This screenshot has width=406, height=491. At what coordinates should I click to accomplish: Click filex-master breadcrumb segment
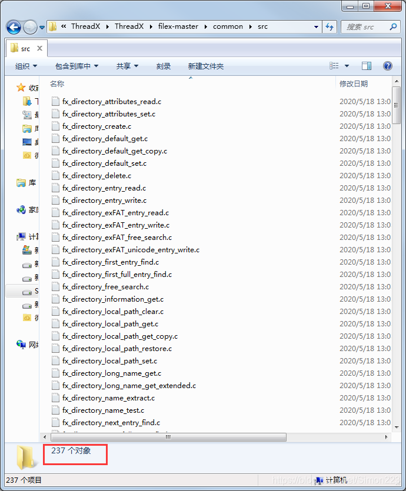(x=178, y=26)
